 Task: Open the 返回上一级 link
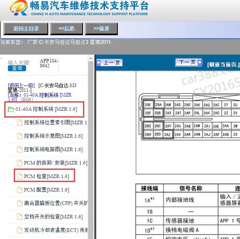[21, 85]
